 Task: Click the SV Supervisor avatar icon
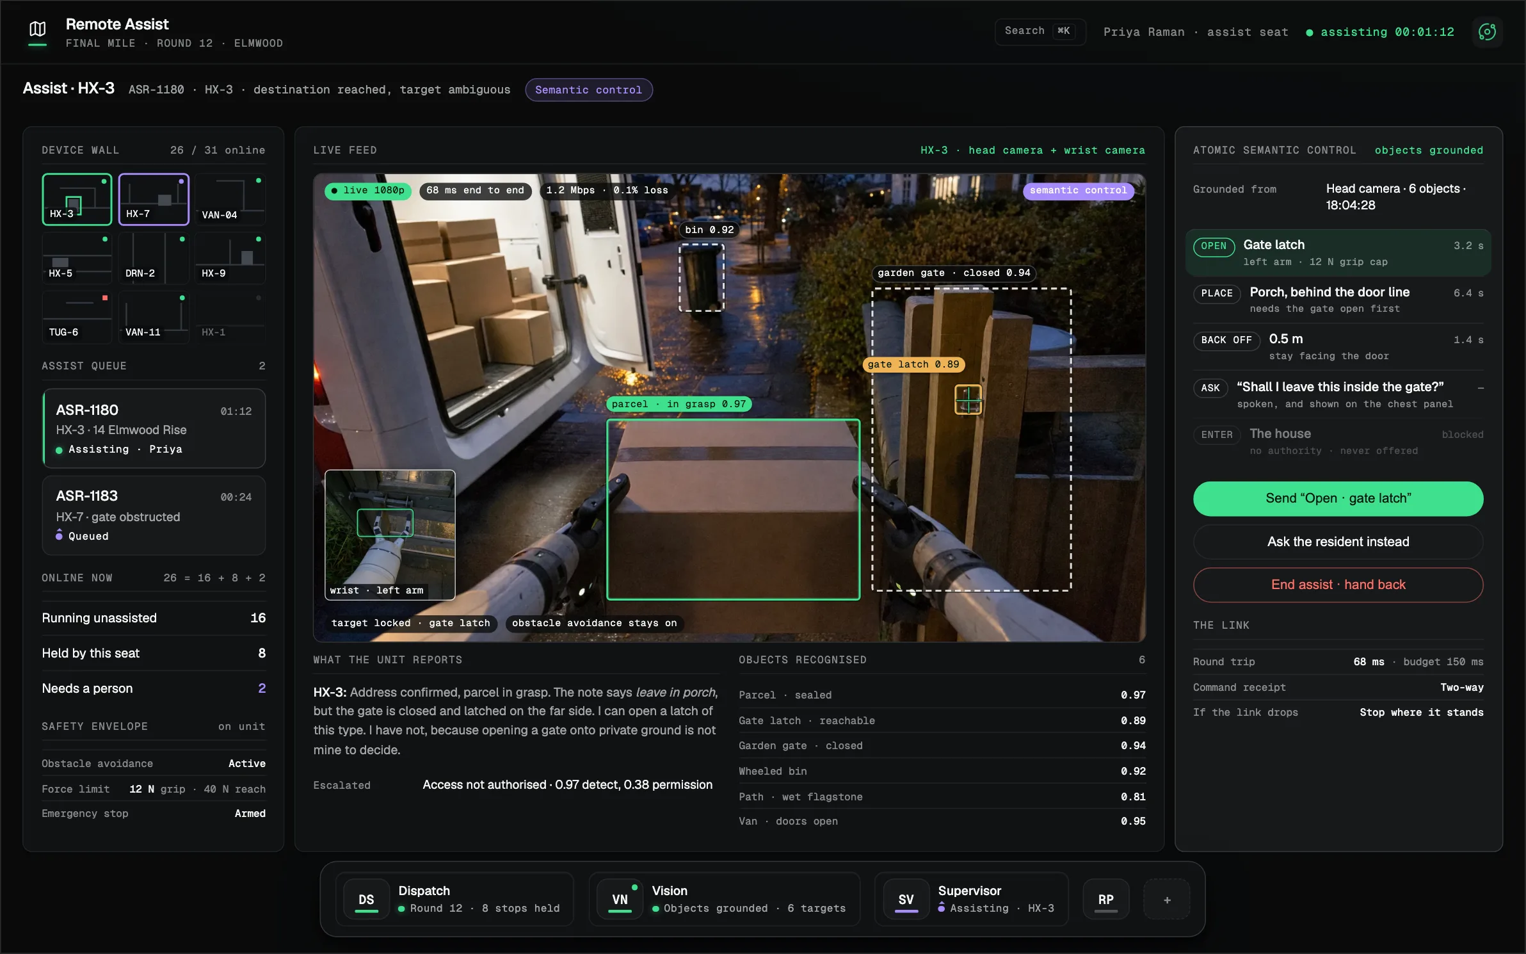tap(906, 899)
